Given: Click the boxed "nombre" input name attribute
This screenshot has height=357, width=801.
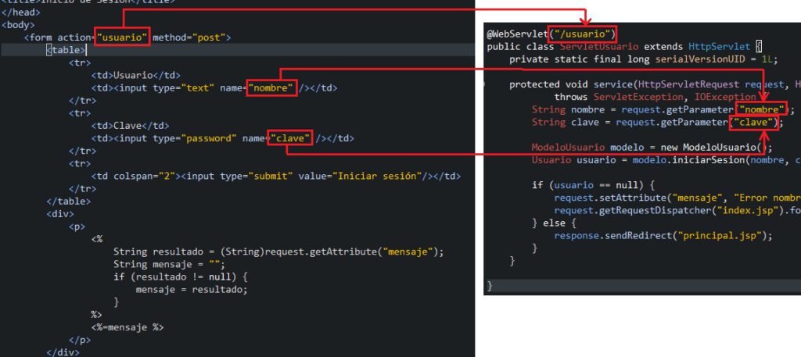Looking at the screenshot, I should [272, 88].
